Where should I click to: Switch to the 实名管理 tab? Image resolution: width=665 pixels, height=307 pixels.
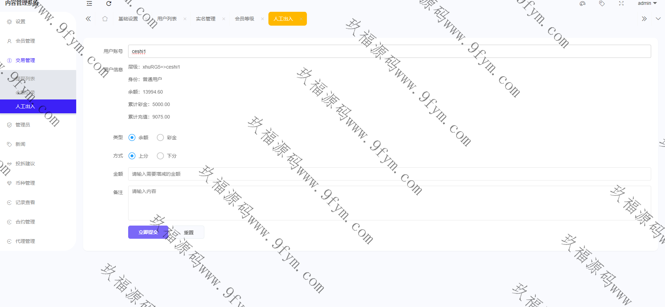point(205,19)
